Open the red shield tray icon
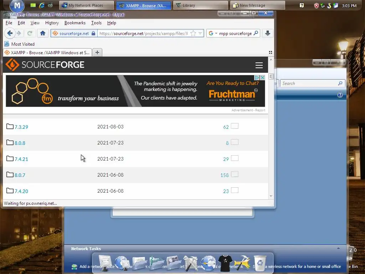365x274 pixels. (316, 5)
